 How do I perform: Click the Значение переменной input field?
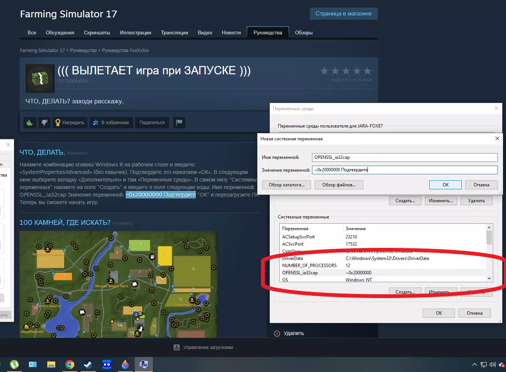click(x=405, y=170)
